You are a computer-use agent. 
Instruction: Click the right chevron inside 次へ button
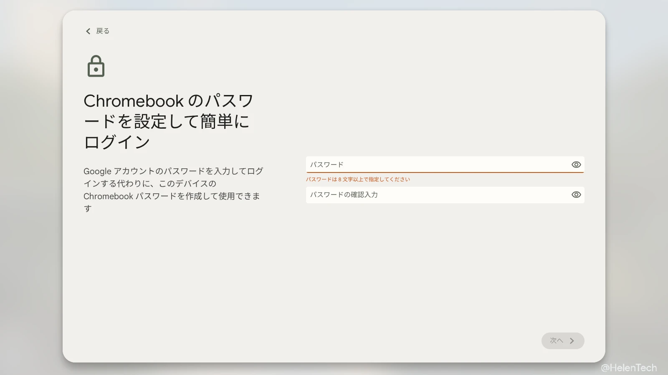[x=572, y=341]
